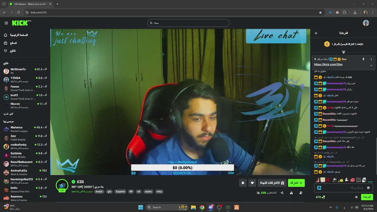Open Discord from the taskbar
The height and width of the screenshot is (212, 377).
click(x=211, y=207)
